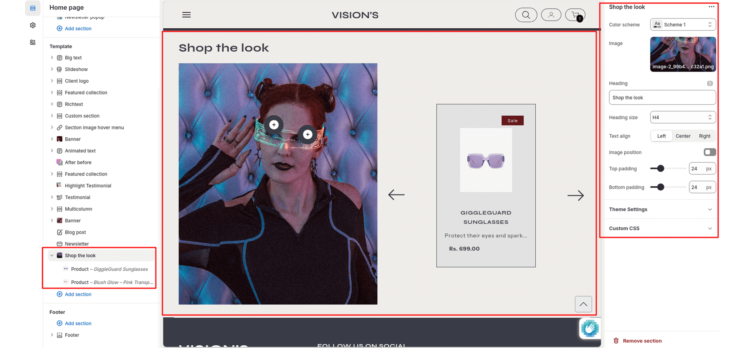Expand the Multicolumn section
This screenshot has width=742, height=348.
click(x=52, y=209)
